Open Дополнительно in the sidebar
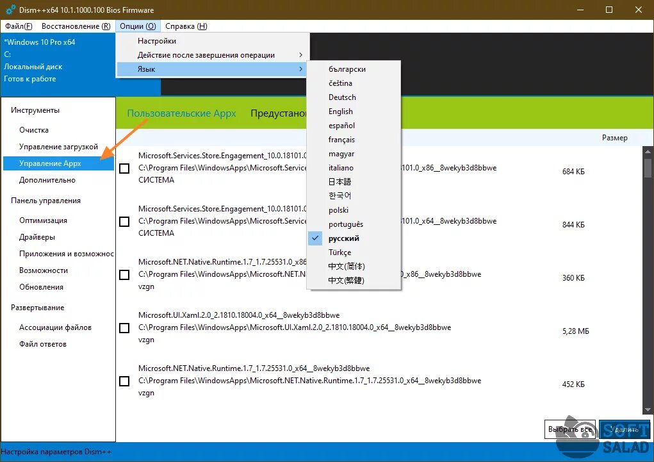 tap(58, 180)
